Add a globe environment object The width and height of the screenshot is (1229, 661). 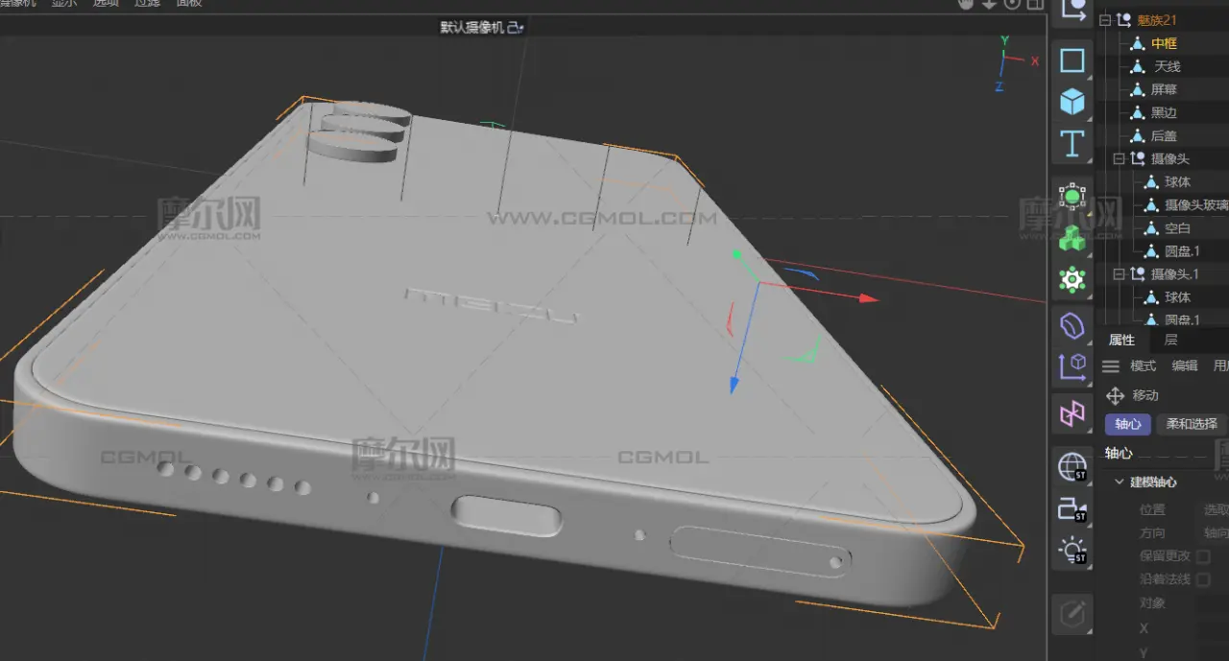1072,467
